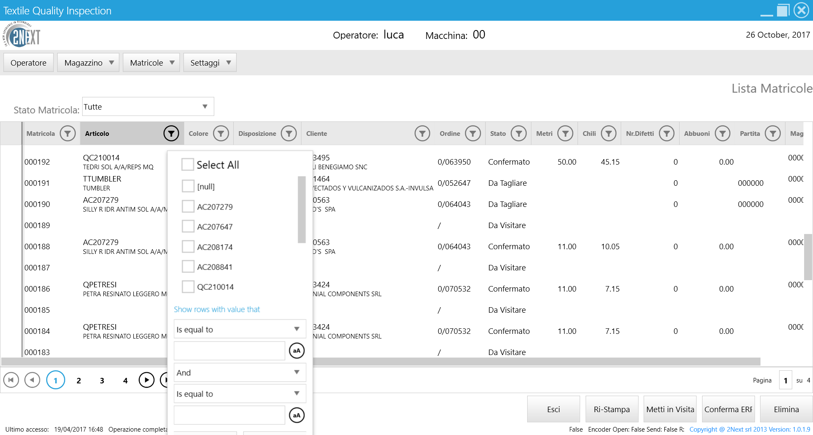Screen dimensions: 813x435
Task: Click order cell 0/052647
Action: (454, 183)
